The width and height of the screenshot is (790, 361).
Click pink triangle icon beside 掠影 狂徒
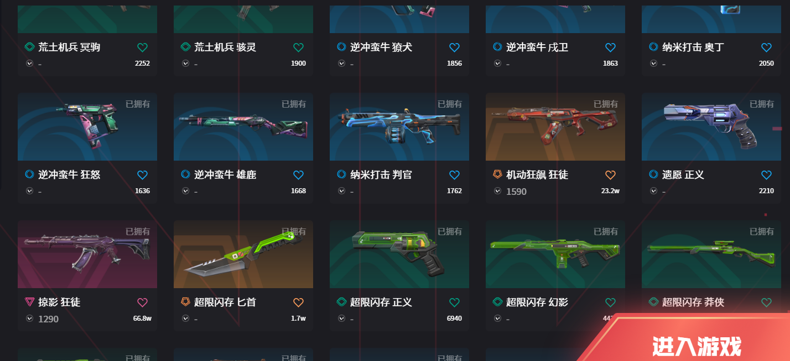coord(29,302)
